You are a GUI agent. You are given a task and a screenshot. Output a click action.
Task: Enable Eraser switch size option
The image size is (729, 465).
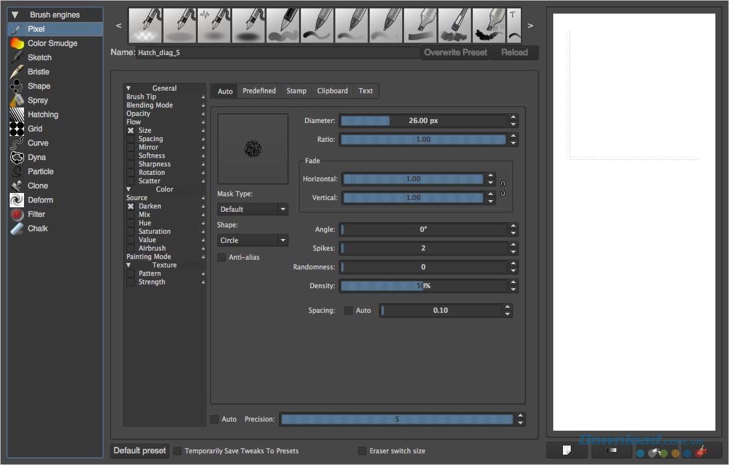[362, 451]
